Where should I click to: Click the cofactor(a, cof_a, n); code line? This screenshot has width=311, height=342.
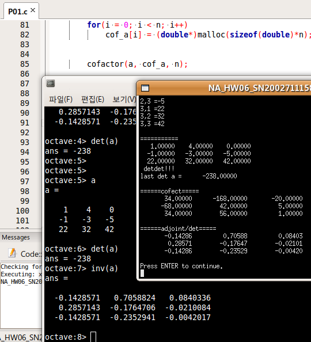(x=137, y=64)
